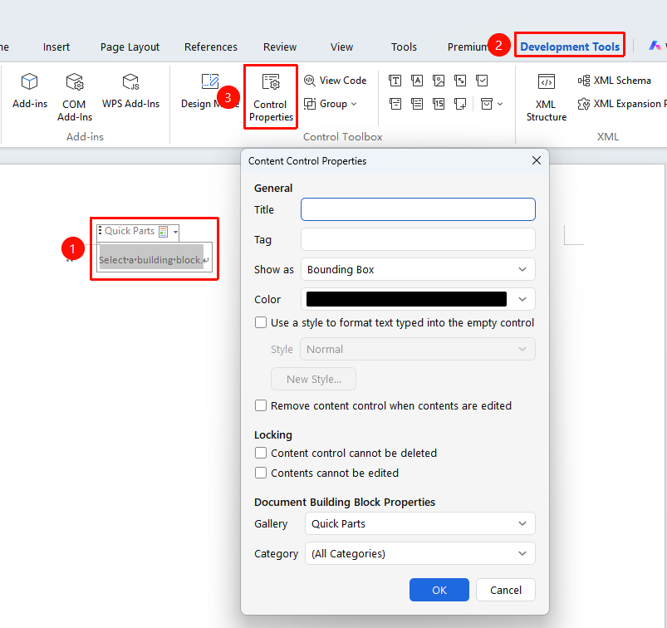Insert a drop-down list content control

click(416, 103)
